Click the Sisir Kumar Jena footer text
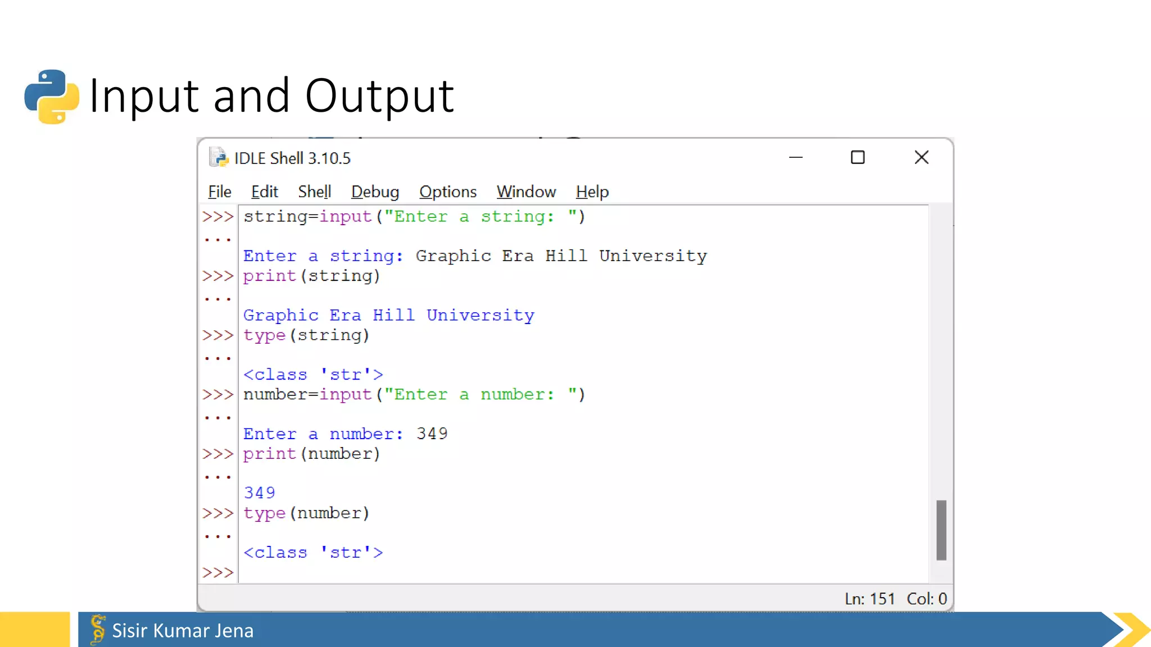 183,631
